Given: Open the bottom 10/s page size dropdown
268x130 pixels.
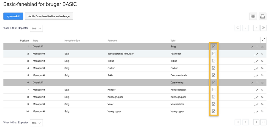Looking at the screenshot, I should (36, 123).
